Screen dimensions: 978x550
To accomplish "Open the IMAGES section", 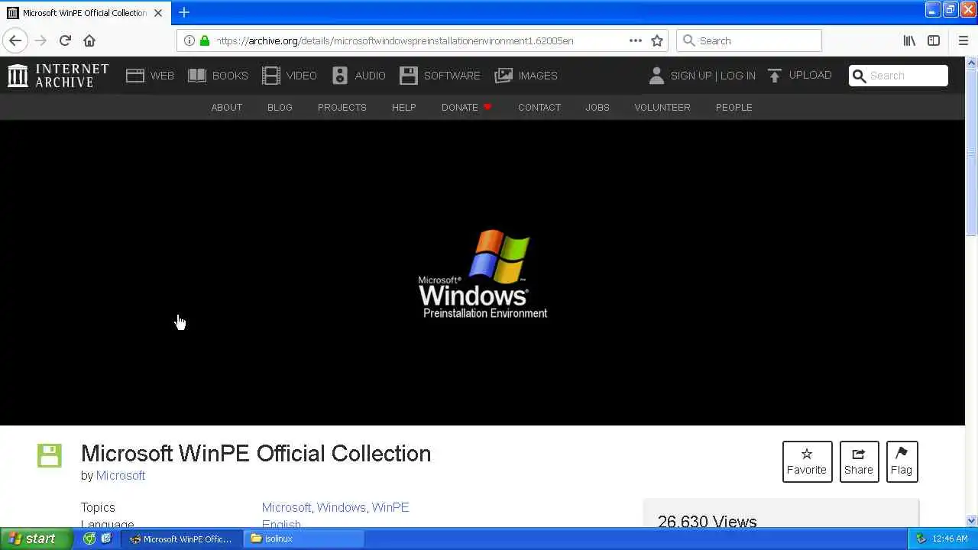I will coord(526,76).
